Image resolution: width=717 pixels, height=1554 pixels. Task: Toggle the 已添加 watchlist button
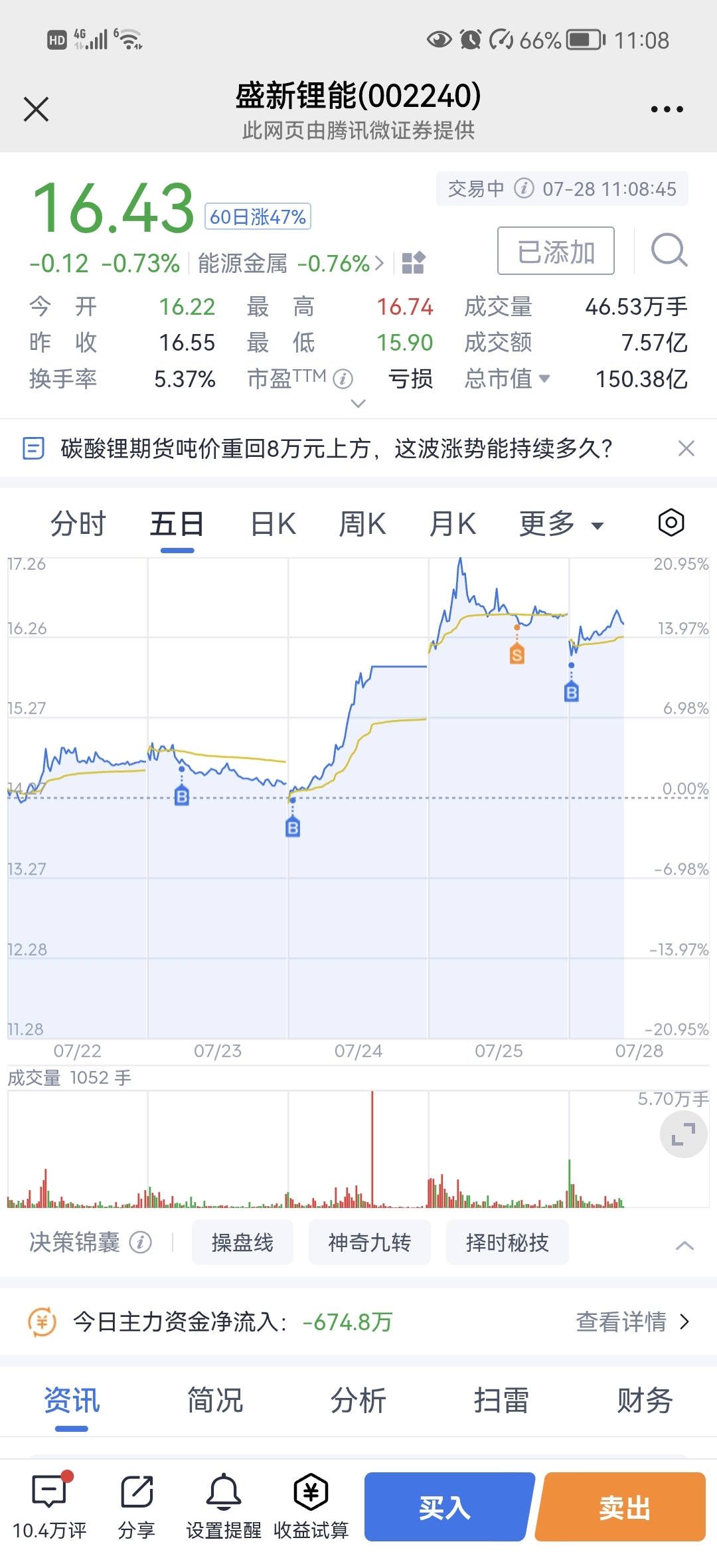pos(556,250)
